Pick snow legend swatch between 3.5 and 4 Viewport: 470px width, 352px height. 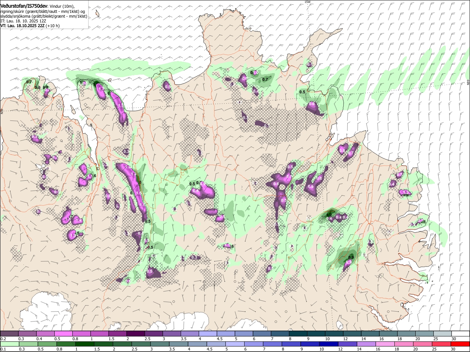tap(190, 334)
